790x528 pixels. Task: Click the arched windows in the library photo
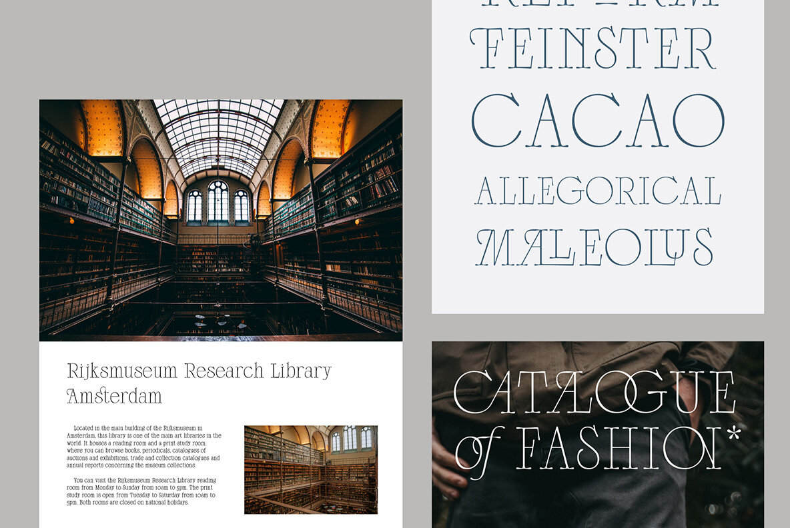[x=218, y=202]
